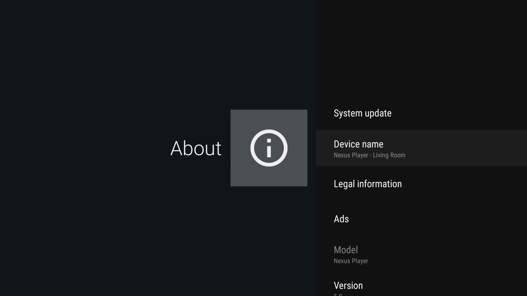The height and width of the screenshot is (296, 527).
Task: Select the Device name option
Action: (x=358, y=144)
